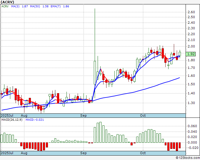
Task: Click the (ACRV) chart title
Action: (x=7, y=2)
